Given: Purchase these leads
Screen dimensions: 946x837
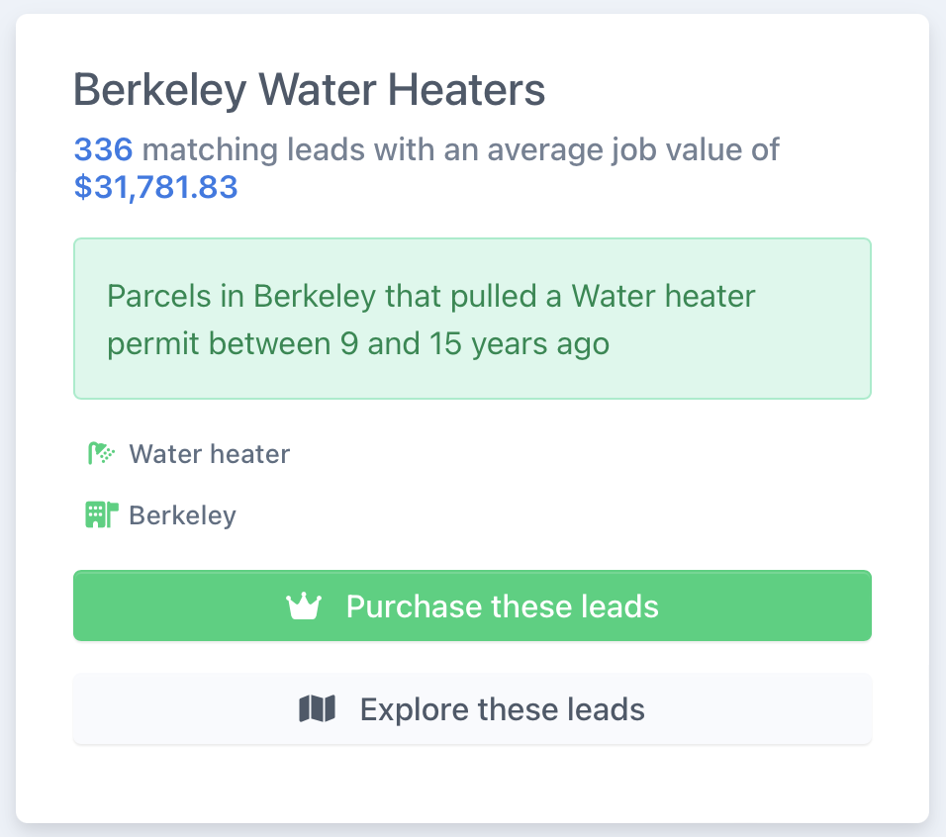Looking at the screenshot, I should pos(472,605).
